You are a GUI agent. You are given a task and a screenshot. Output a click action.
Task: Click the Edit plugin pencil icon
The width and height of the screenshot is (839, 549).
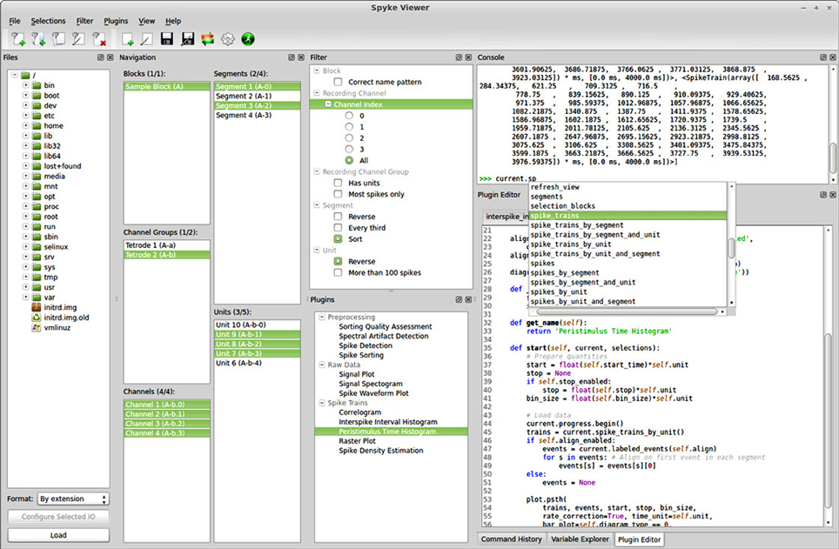coord(146,39)
